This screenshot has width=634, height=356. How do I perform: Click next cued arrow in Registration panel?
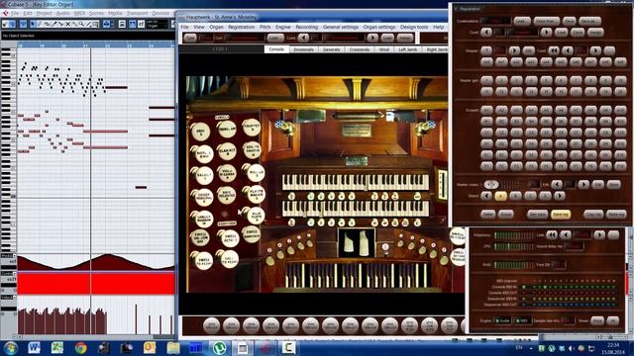[x=546, y=32]
